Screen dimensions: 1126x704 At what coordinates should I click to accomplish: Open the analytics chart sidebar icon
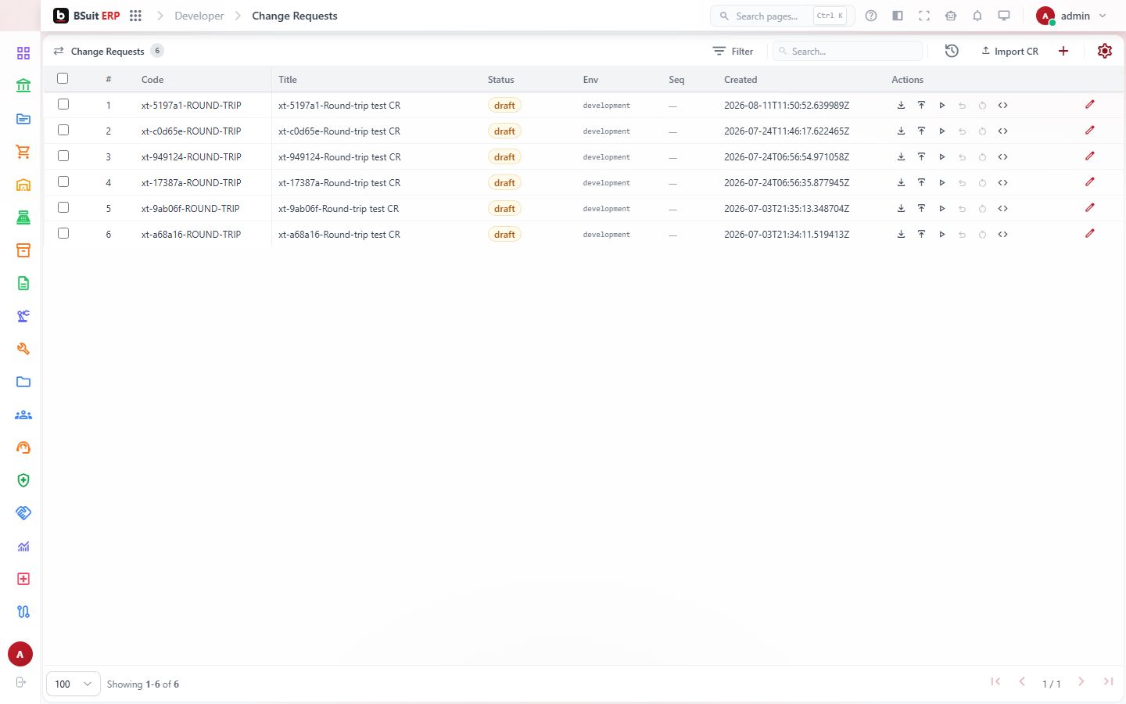coord(23,546)
